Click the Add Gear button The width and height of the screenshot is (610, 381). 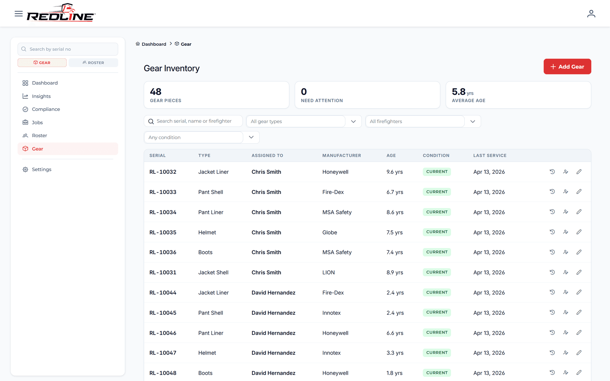click(x=567, y=67)
